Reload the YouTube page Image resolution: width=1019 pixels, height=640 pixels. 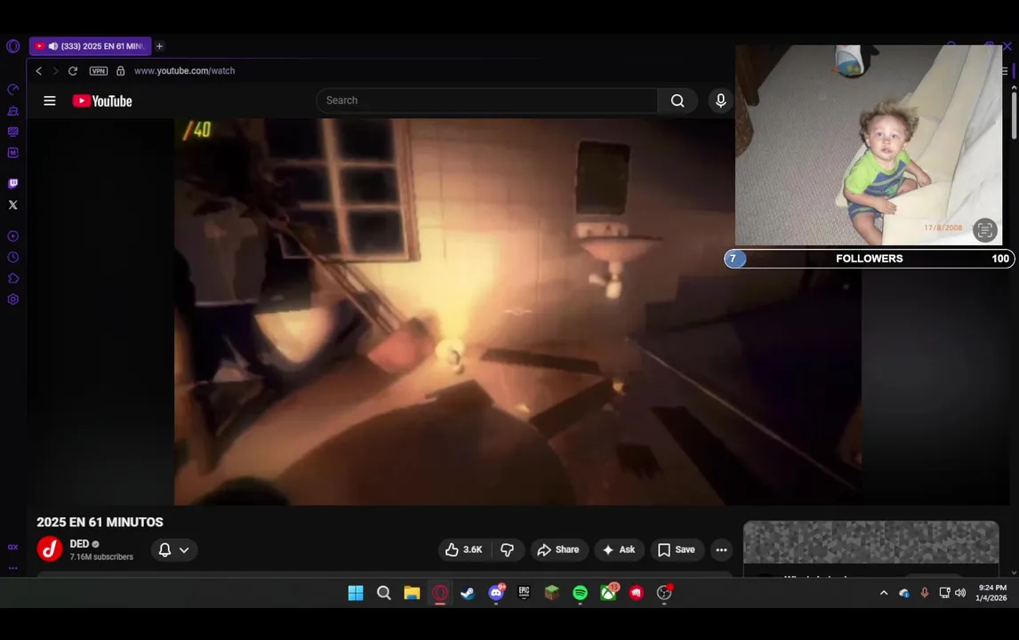(73, 71)
